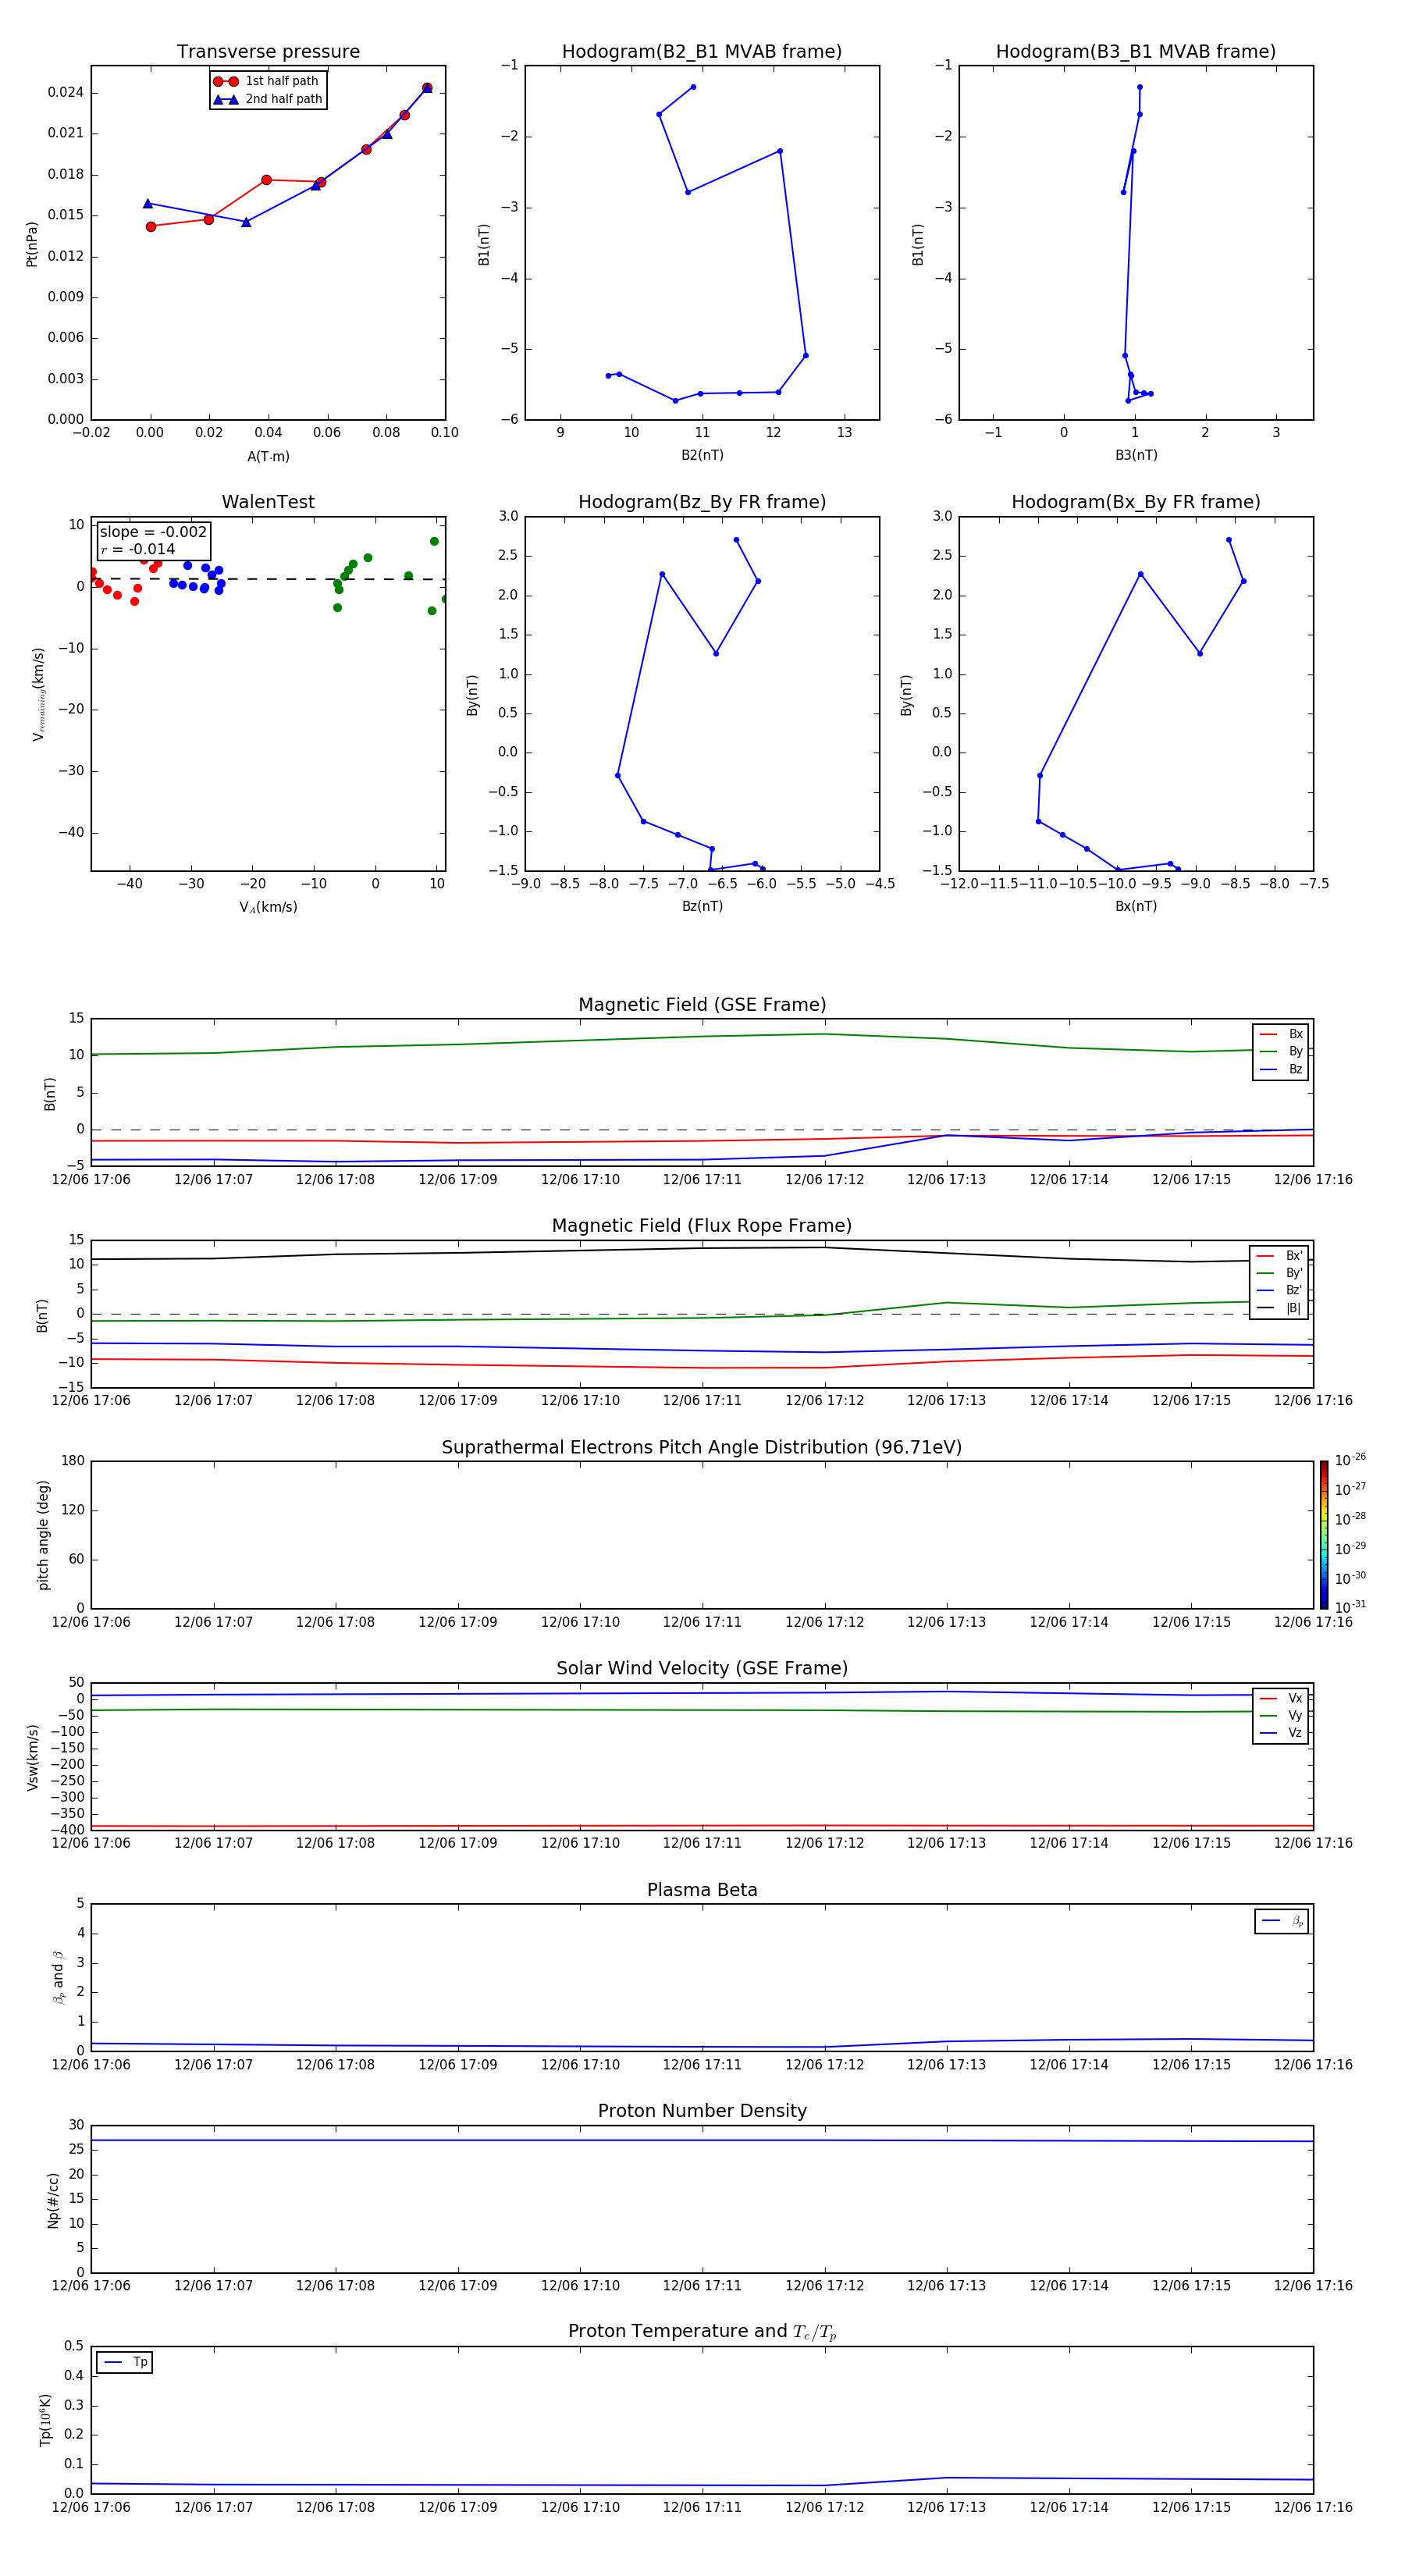This screenshot has height=2576, width=1405.
Task: Select the Vy legend entry
Action: [x=1281, y=1715]
